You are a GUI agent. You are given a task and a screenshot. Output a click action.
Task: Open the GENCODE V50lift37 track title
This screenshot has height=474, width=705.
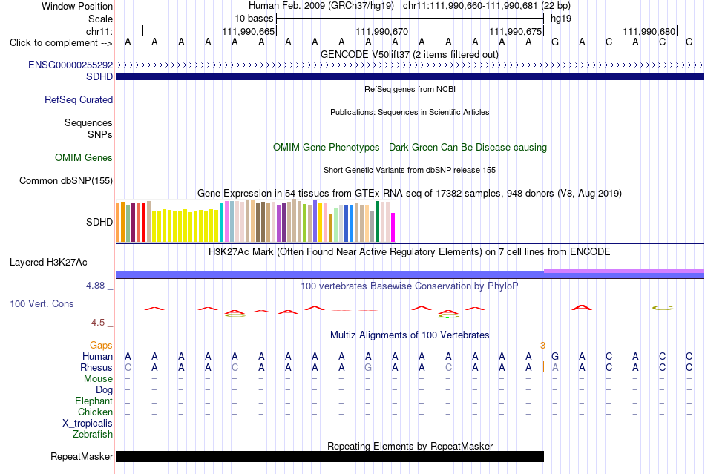tap(410, 55)
